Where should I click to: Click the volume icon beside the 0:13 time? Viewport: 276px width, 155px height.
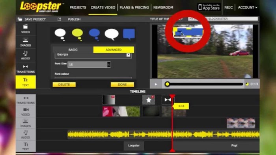tap(247, 84)
